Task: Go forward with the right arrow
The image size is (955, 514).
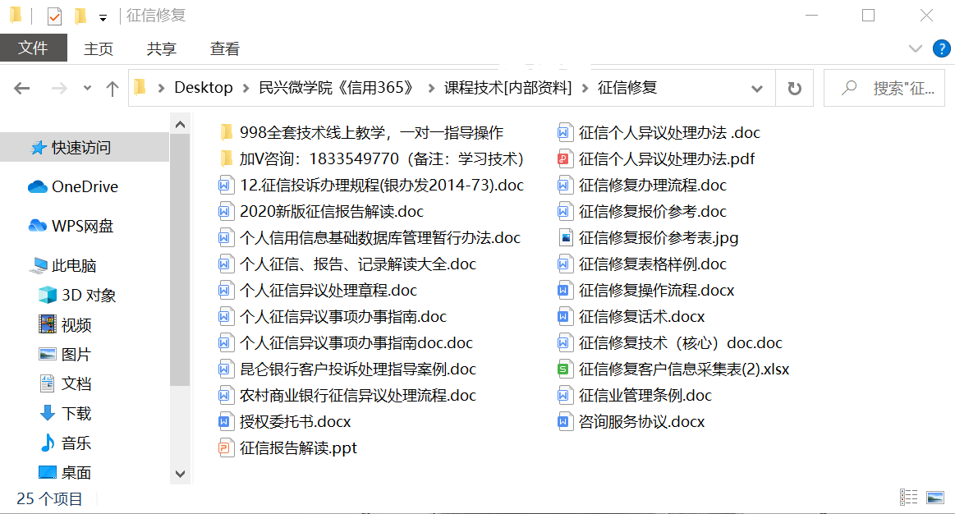Action: click(59, 89)
